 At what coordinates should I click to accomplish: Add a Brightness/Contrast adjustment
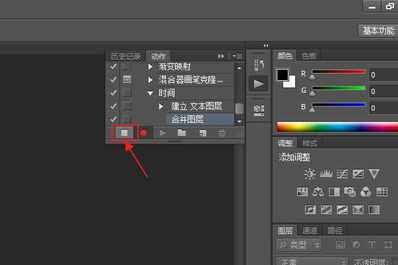coord(310,174)
